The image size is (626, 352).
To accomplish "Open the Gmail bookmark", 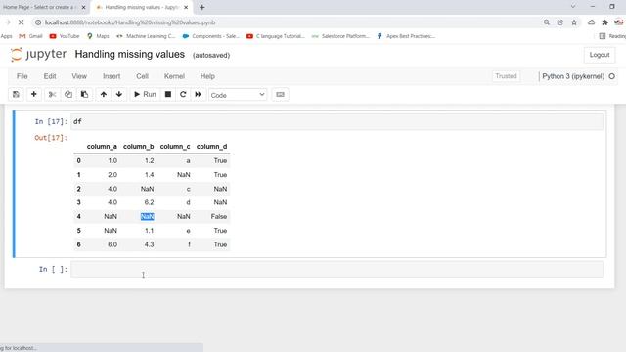I will 30,36.
